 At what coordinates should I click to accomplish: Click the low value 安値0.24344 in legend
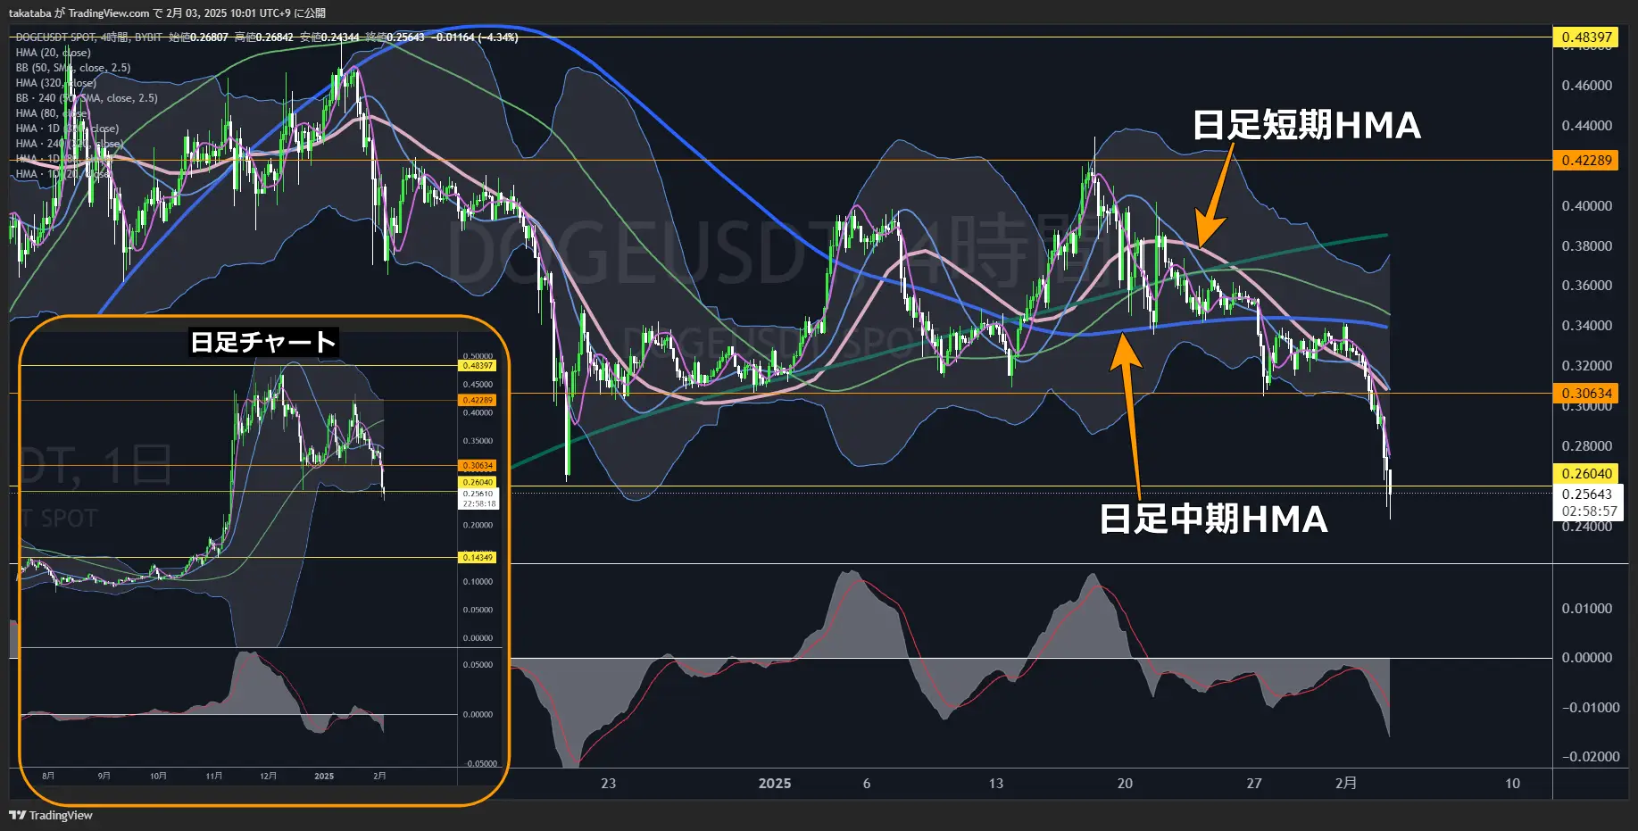tap(329, 37)
